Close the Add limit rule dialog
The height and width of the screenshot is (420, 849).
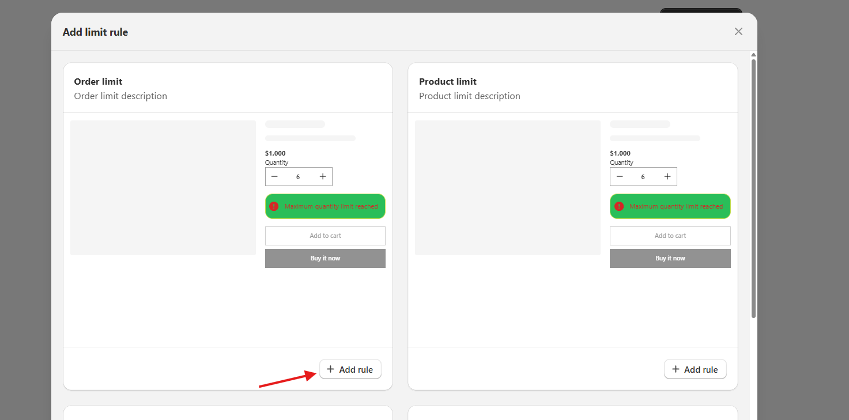click(x=738, y=32)
